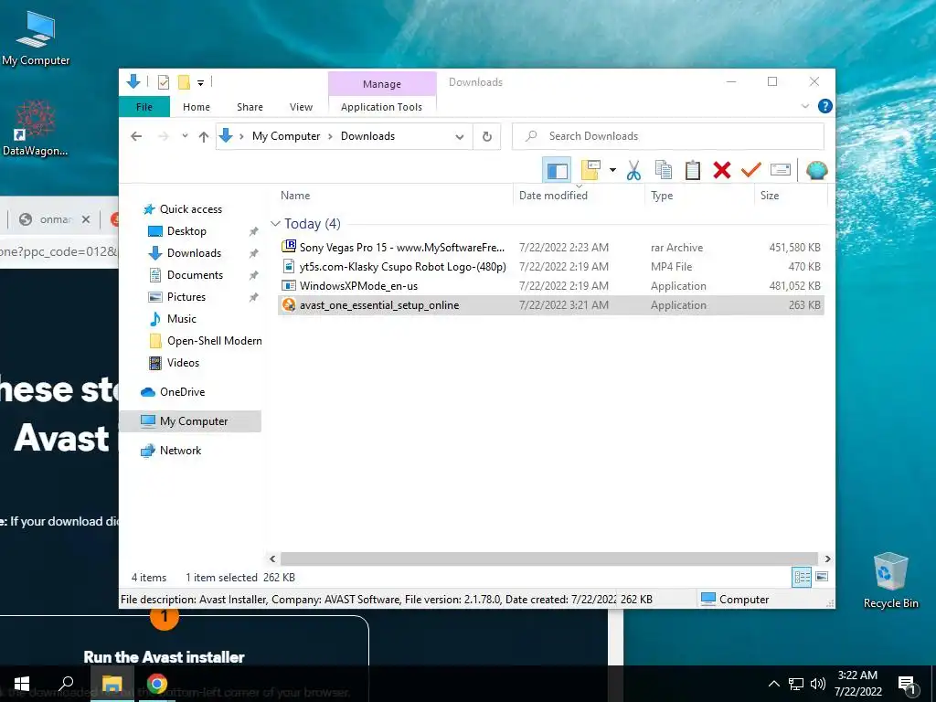
Task: Collapse the Today (4) group
Action: (275, 224)
